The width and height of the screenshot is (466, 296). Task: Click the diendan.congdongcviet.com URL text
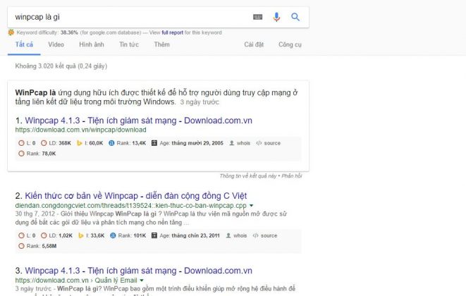(130, 206)
